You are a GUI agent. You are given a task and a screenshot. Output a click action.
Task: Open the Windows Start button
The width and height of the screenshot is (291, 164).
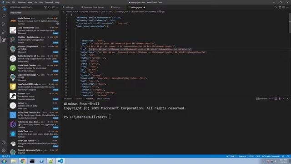click(4, 161)
